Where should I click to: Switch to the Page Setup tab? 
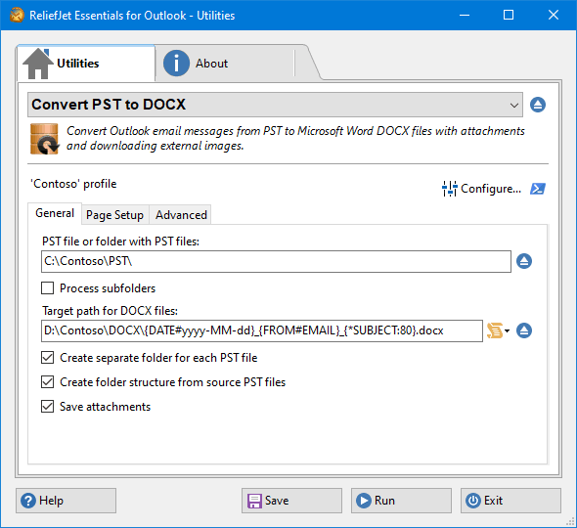coord(114,215)
